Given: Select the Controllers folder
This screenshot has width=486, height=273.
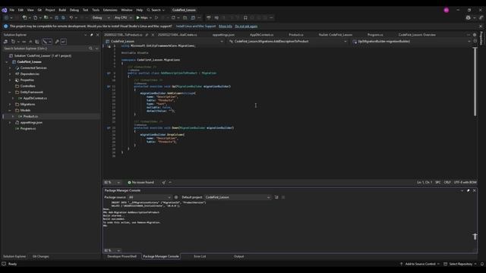Looking at the screenshot, I should click(27, 86).
